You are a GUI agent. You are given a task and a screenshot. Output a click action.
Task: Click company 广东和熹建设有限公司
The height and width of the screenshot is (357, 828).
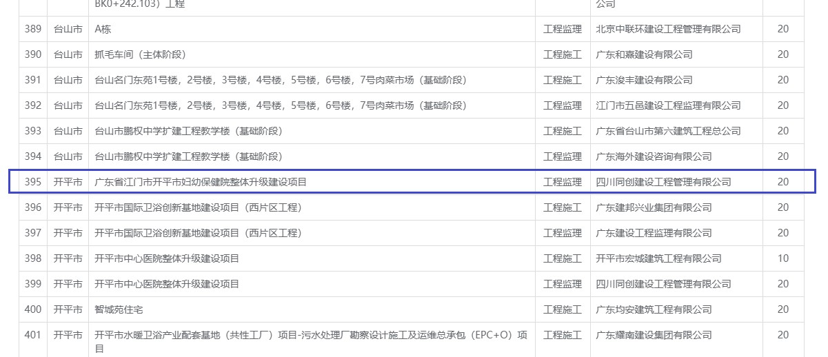(x=644, y=54)
